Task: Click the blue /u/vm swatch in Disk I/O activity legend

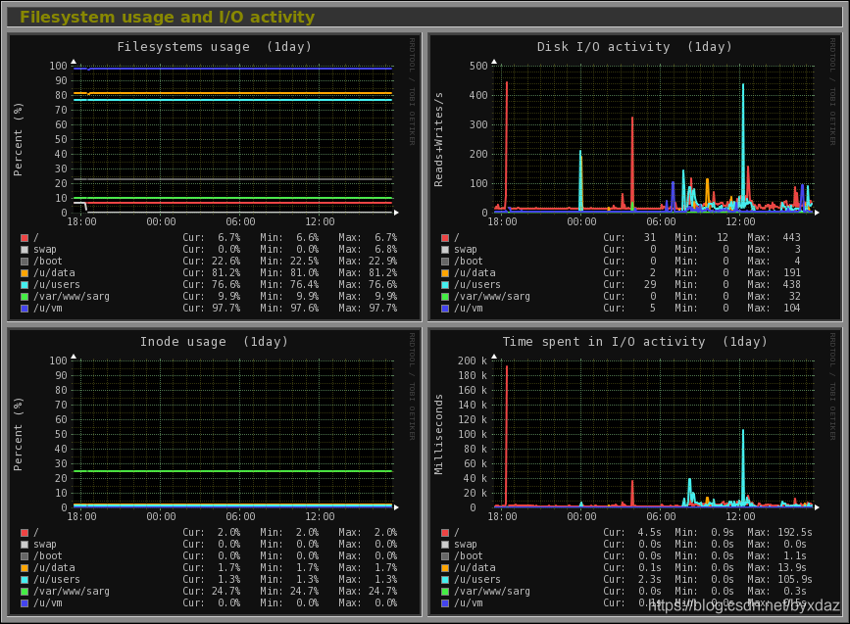Action: click(x=445, y=309)
